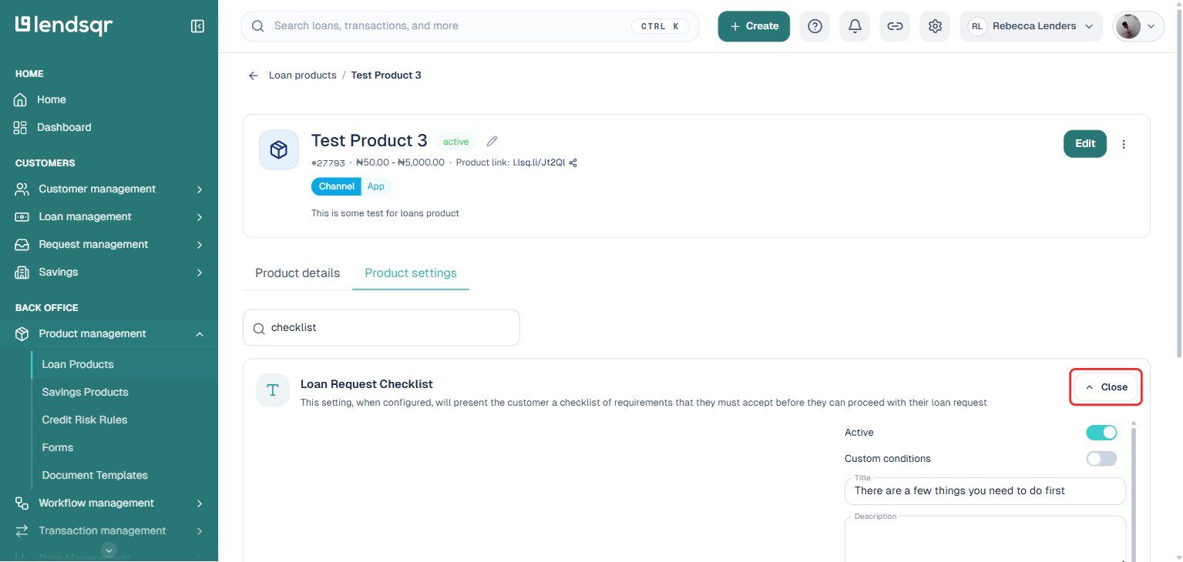Open help via question mark icon

(x=815, y=26)
